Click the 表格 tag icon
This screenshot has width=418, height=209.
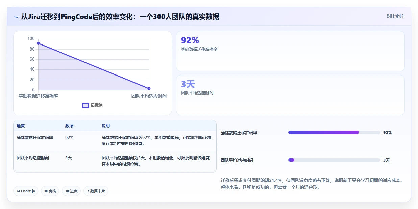coord(46,191)
